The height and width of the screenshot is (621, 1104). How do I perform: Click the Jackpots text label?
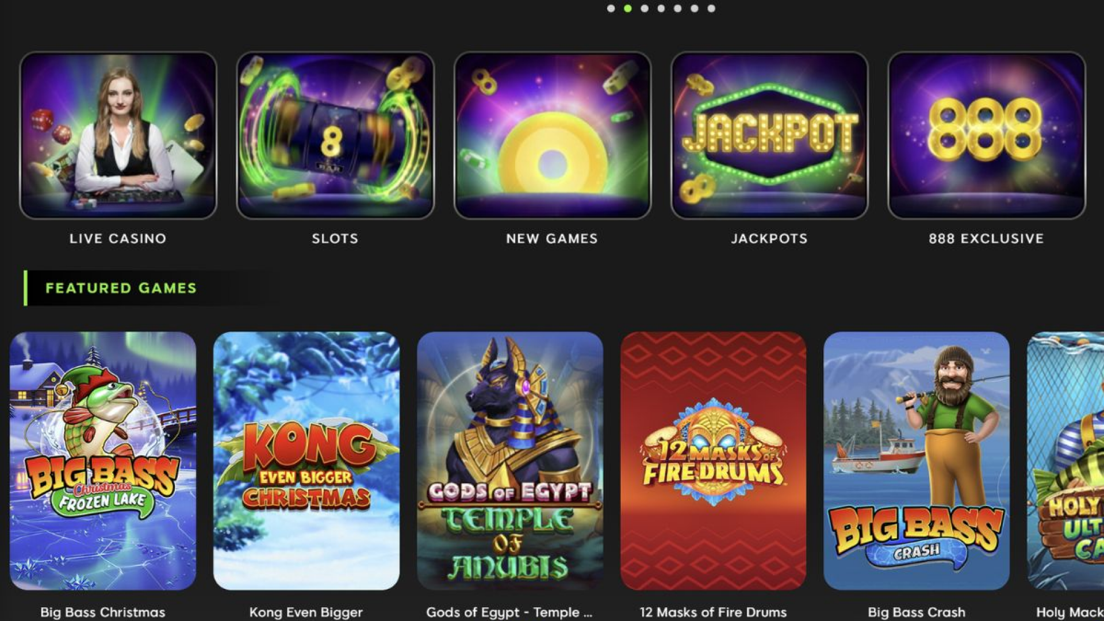point(769,239)
